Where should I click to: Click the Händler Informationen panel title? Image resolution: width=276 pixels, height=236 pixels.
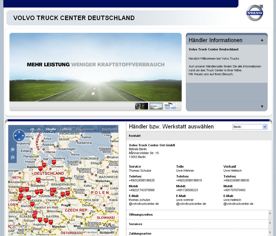pyautogui.click(x=215, y=40)
